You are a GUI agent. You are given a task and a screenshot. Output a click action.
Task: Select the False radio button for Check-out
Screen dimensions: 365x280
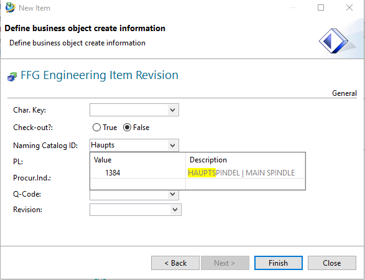click(127, 128)
